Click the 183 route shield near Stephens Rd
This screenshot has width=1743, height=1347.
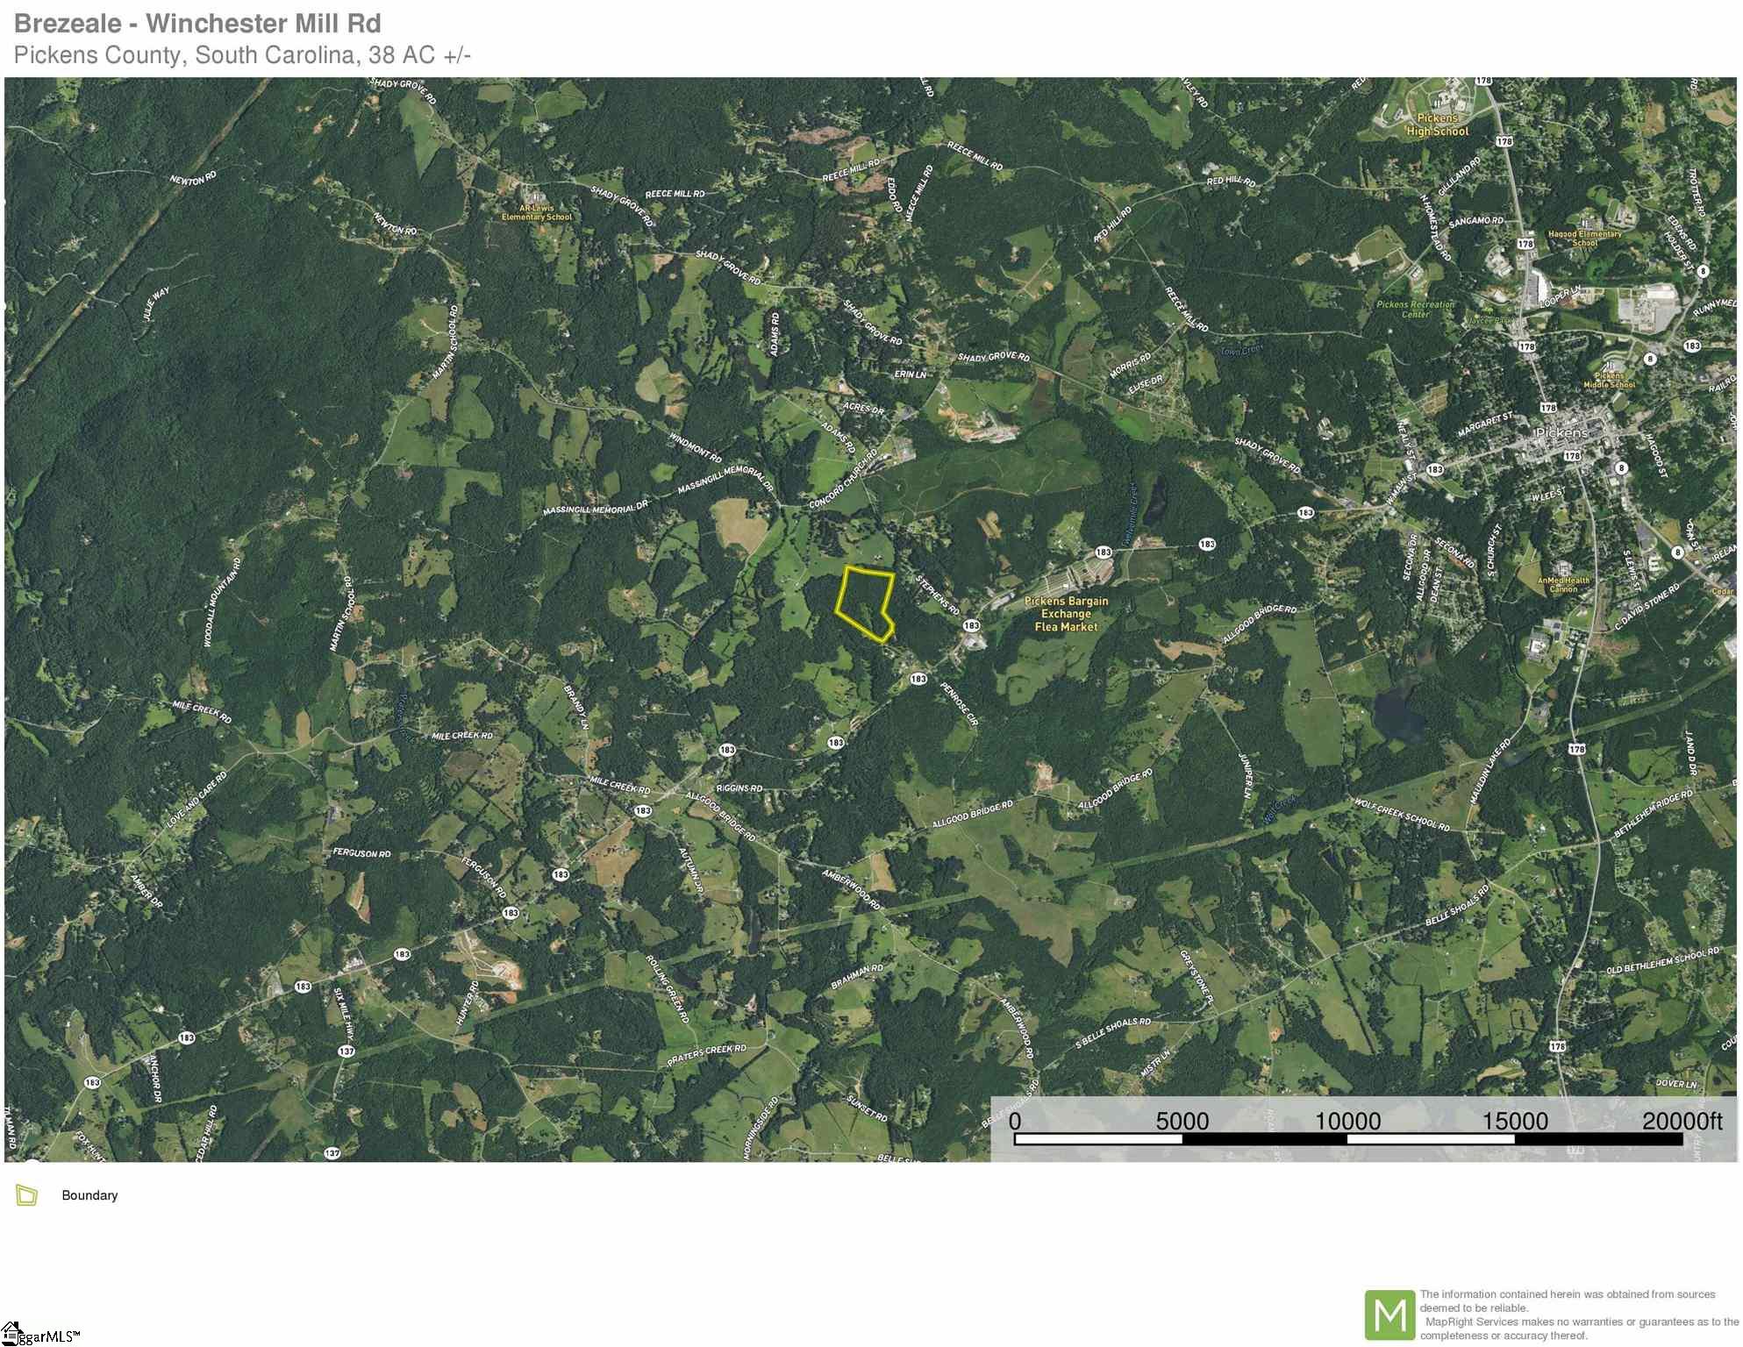coord(971,625)
